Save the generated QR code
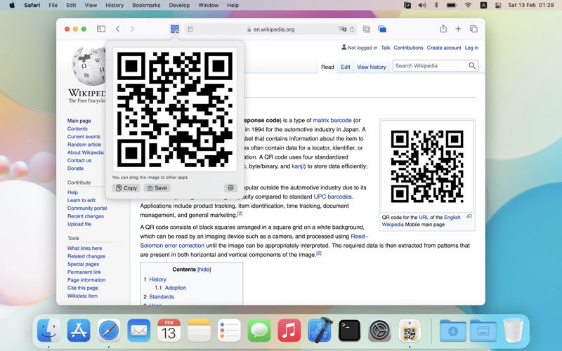Screen dimensions: 562x351 pyautogui.click(x=157, y=187)
